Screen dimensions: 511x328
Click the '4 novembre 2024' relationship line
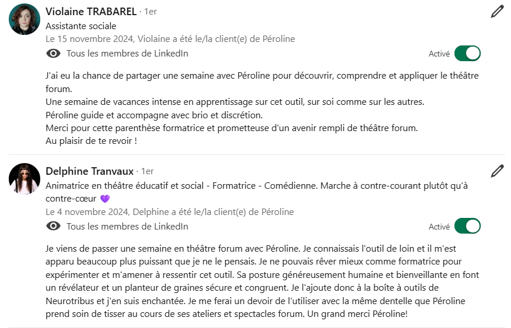click(x=169, y=212)
